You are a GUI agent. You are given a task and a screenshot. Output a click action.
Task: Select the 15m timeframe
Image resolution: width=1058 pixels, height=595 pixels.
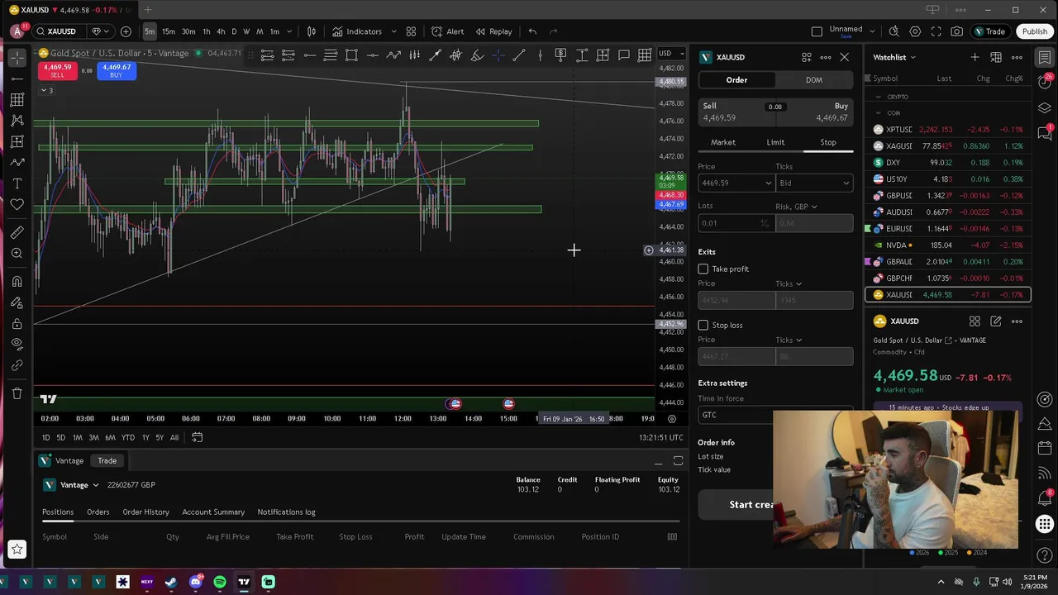pyautogui.click(x=169, y=31)
